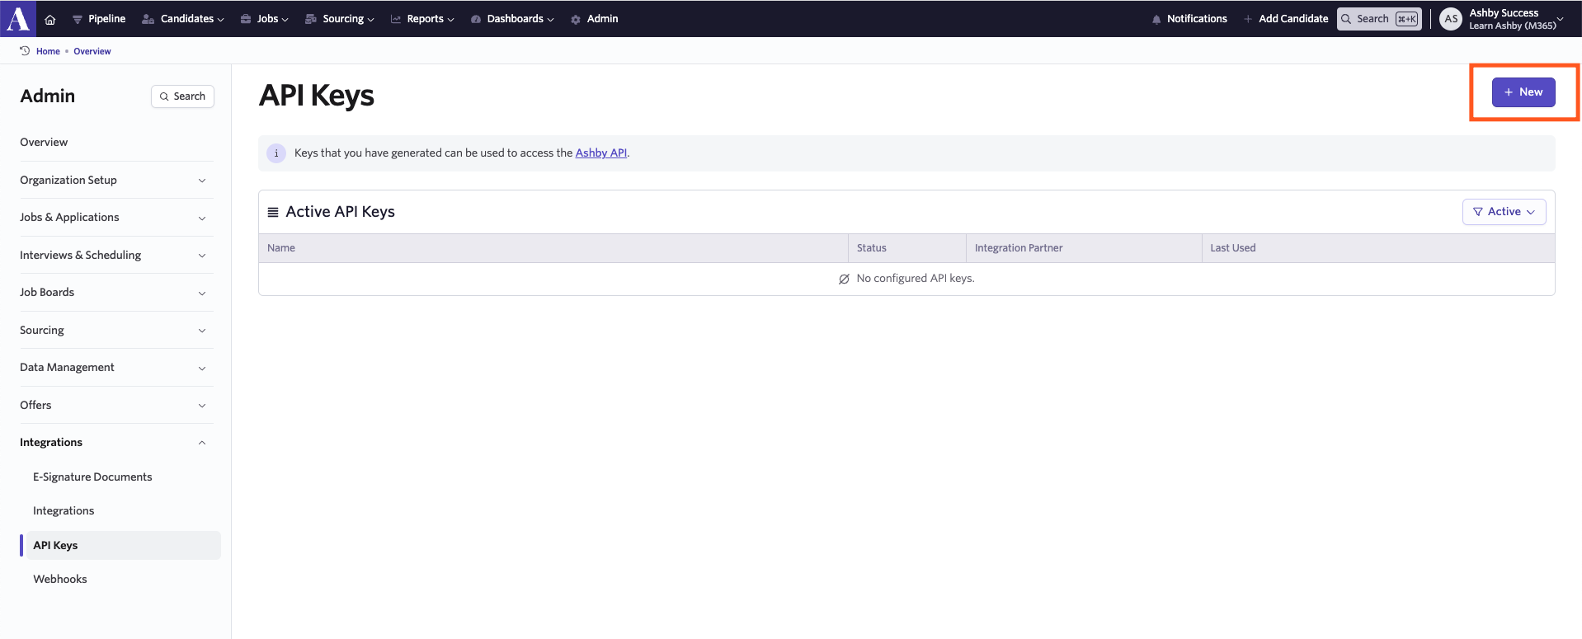Image resolution: width=1582 pixels, height=639 pixels.
Task: Open the Active filter dropdown
Action: click(1504, 212)
